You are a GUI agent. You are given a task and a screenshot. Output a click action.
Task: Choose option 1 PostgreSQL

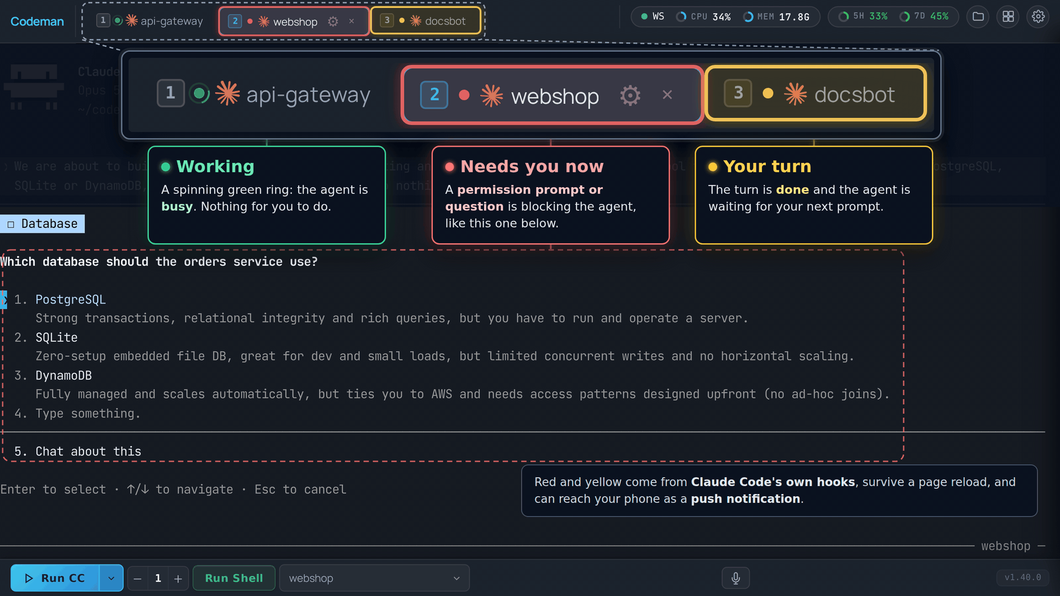[71, 300]
